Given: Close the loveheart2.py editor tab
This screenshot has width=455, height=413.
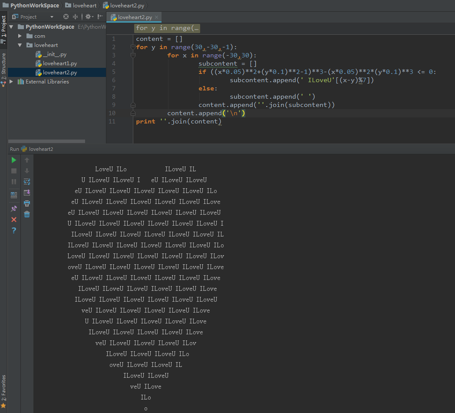Looking at the screenshot, I should pos(157,17).
